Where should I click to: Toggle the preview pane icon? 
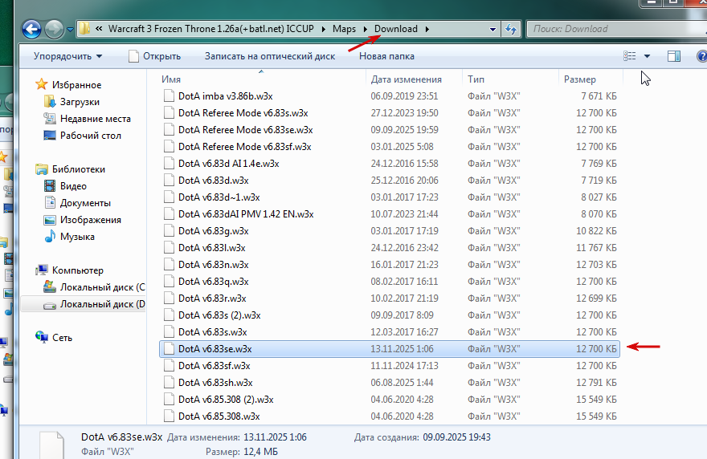(674, 56)
